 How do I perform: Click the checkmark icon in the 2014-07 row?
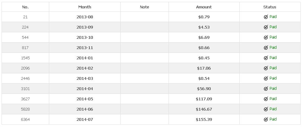pos(266,119)
